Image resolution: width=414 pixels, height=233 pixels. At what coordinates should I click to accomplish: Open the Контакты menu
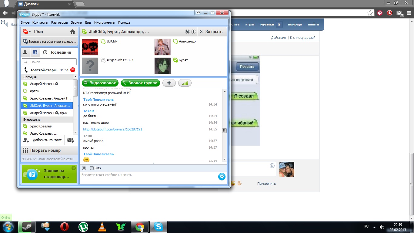[40, 22]
